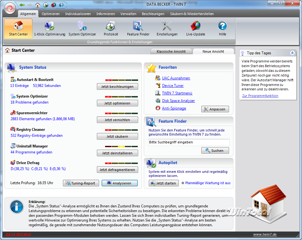Start Autopilot with Jetzt starten
The height and width of the screenshot is (240, 302).
164,183
